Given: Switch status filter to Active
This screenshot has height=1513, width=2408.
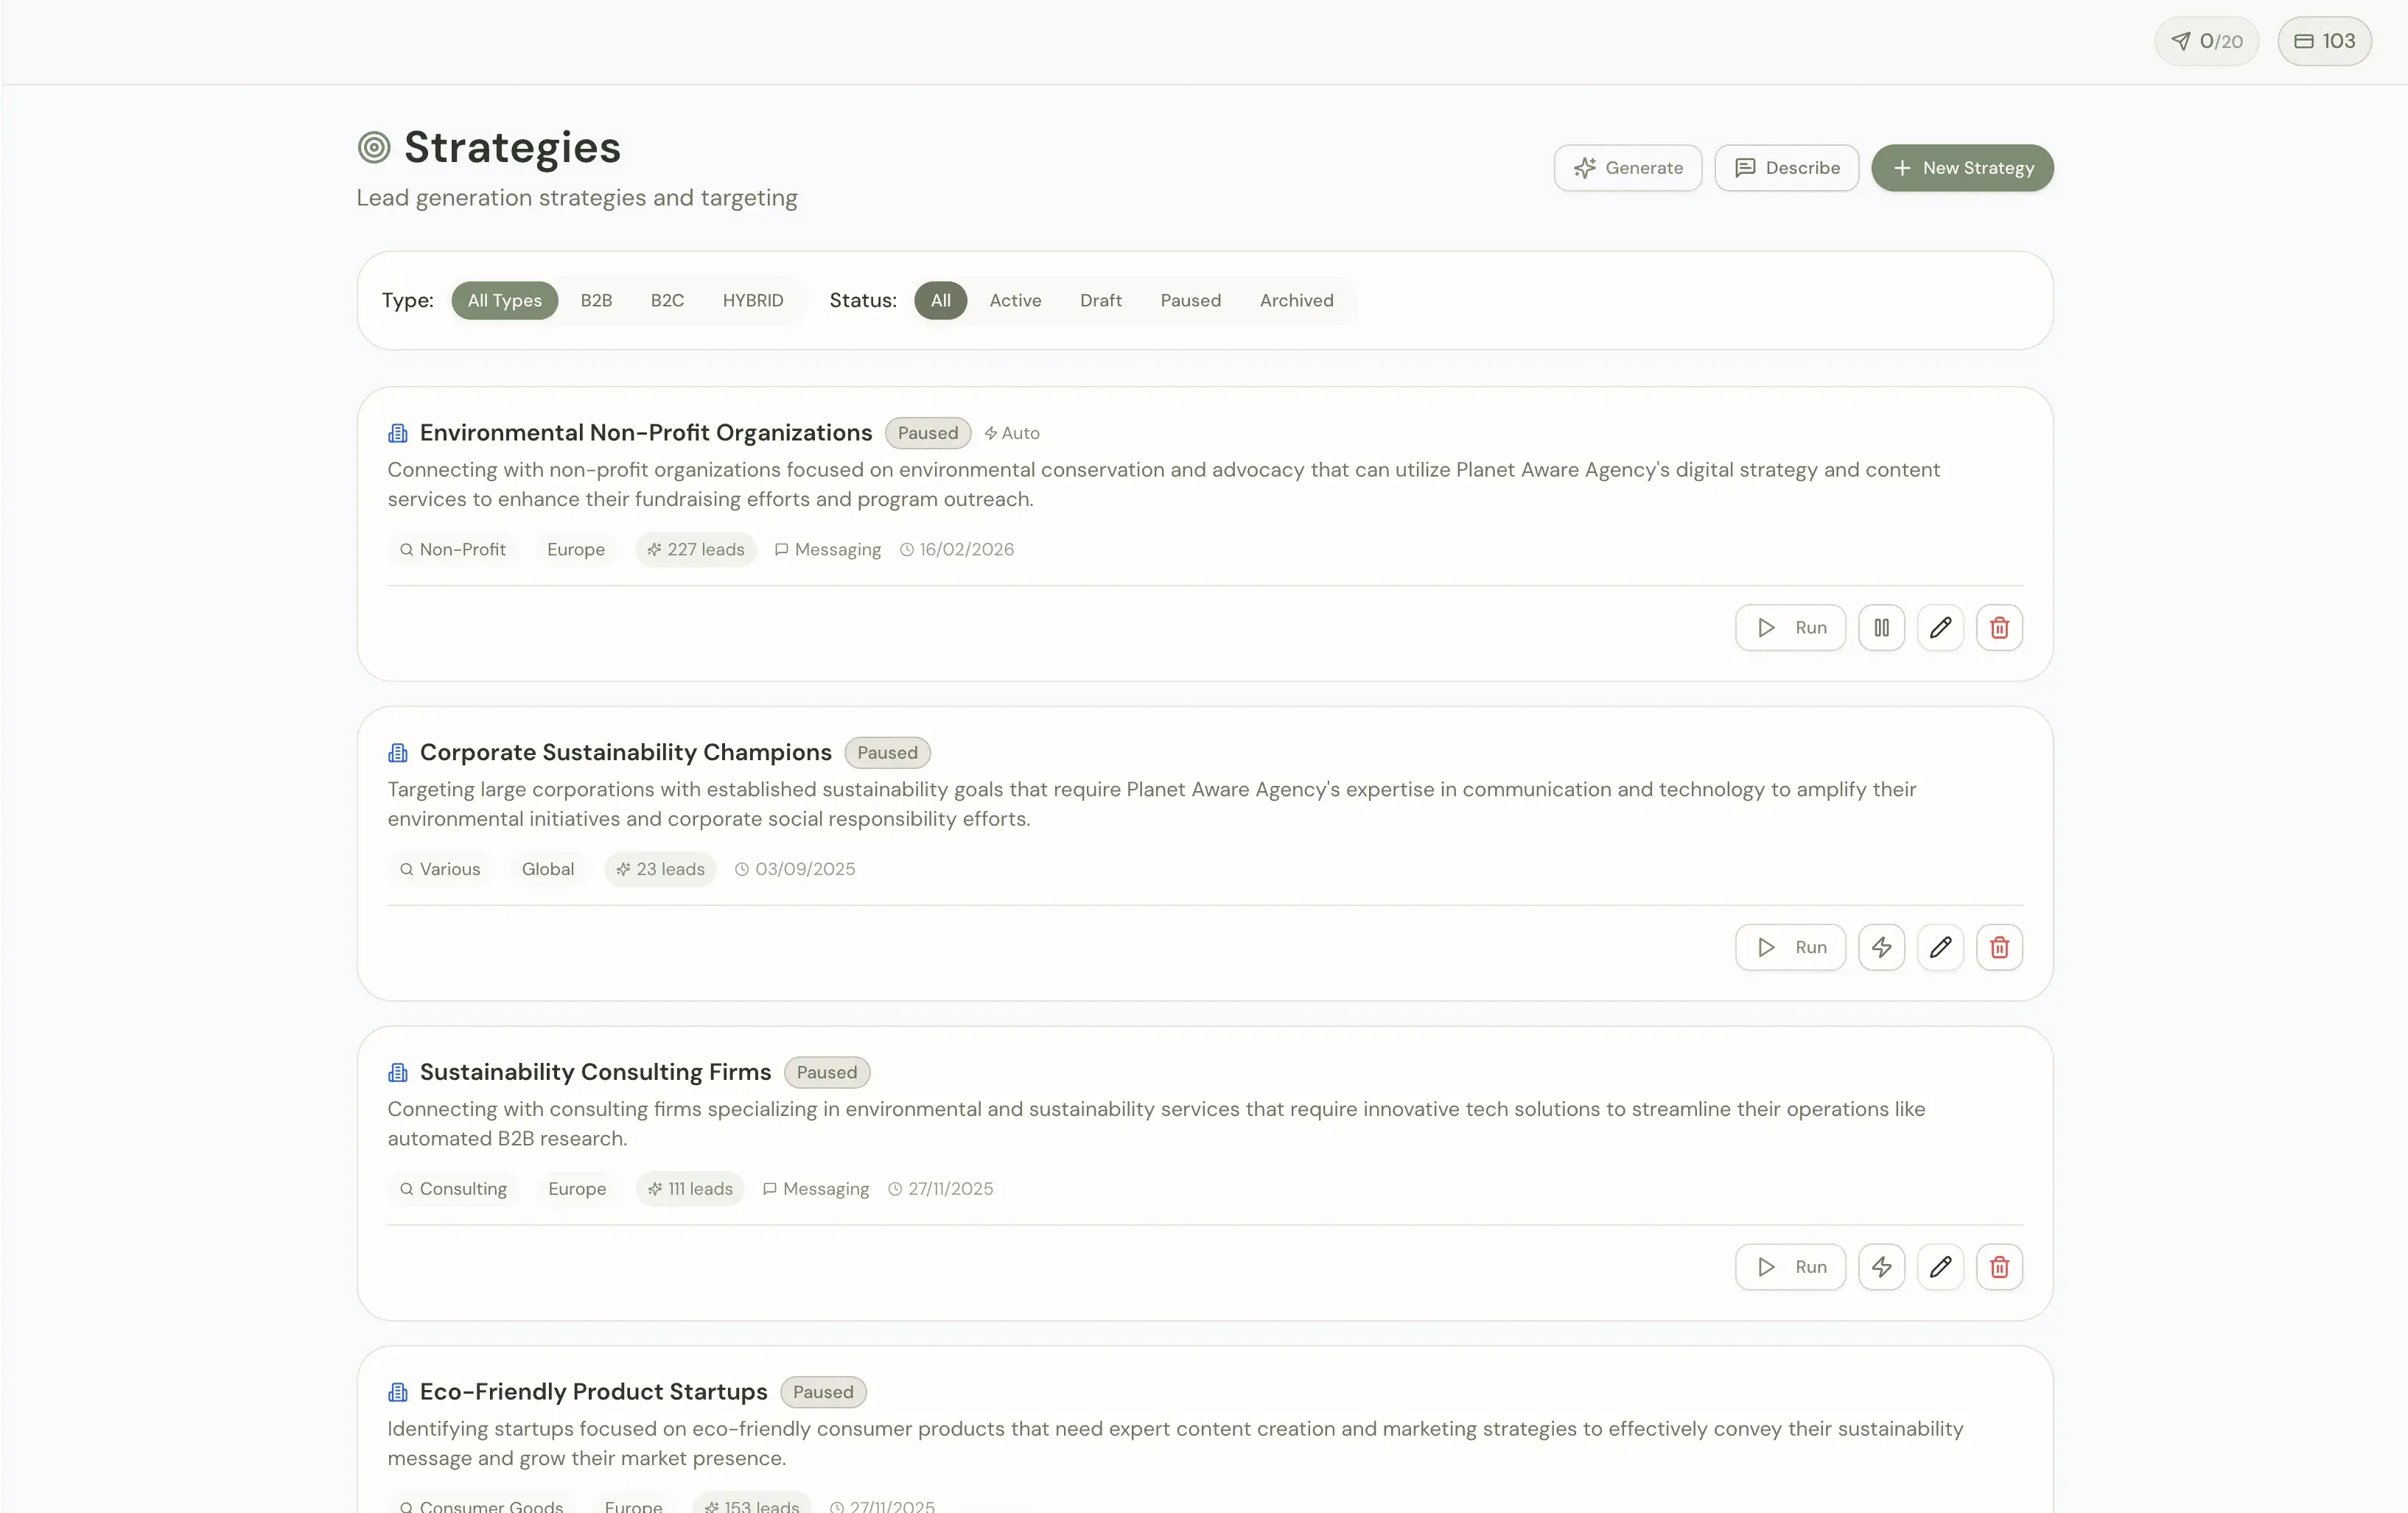Looking at the screenshot, I should coord(1015,300).
